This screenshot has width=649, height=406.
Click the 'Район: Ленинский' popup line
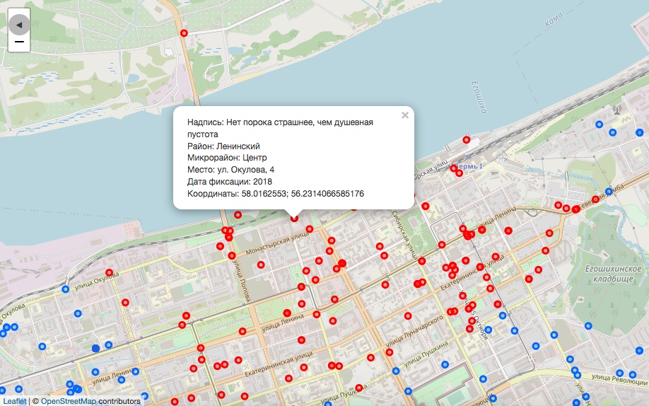223,146
